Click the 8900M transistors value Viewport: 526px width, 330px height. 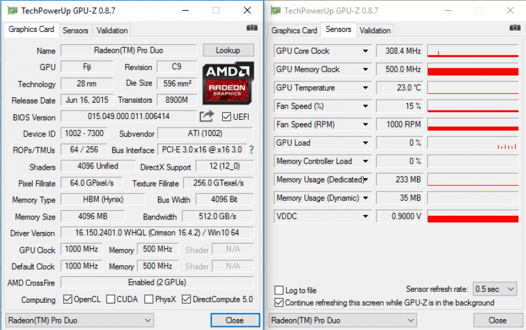[177, 100]
